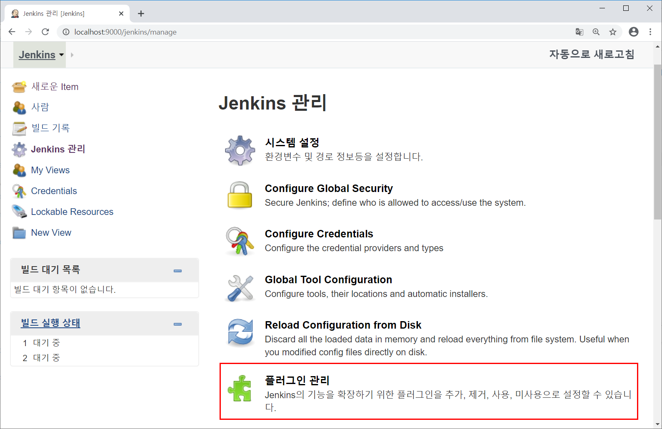Click the 사람 people icon in sidebar
The image size is (662, 429).
(x=19, y=107)
